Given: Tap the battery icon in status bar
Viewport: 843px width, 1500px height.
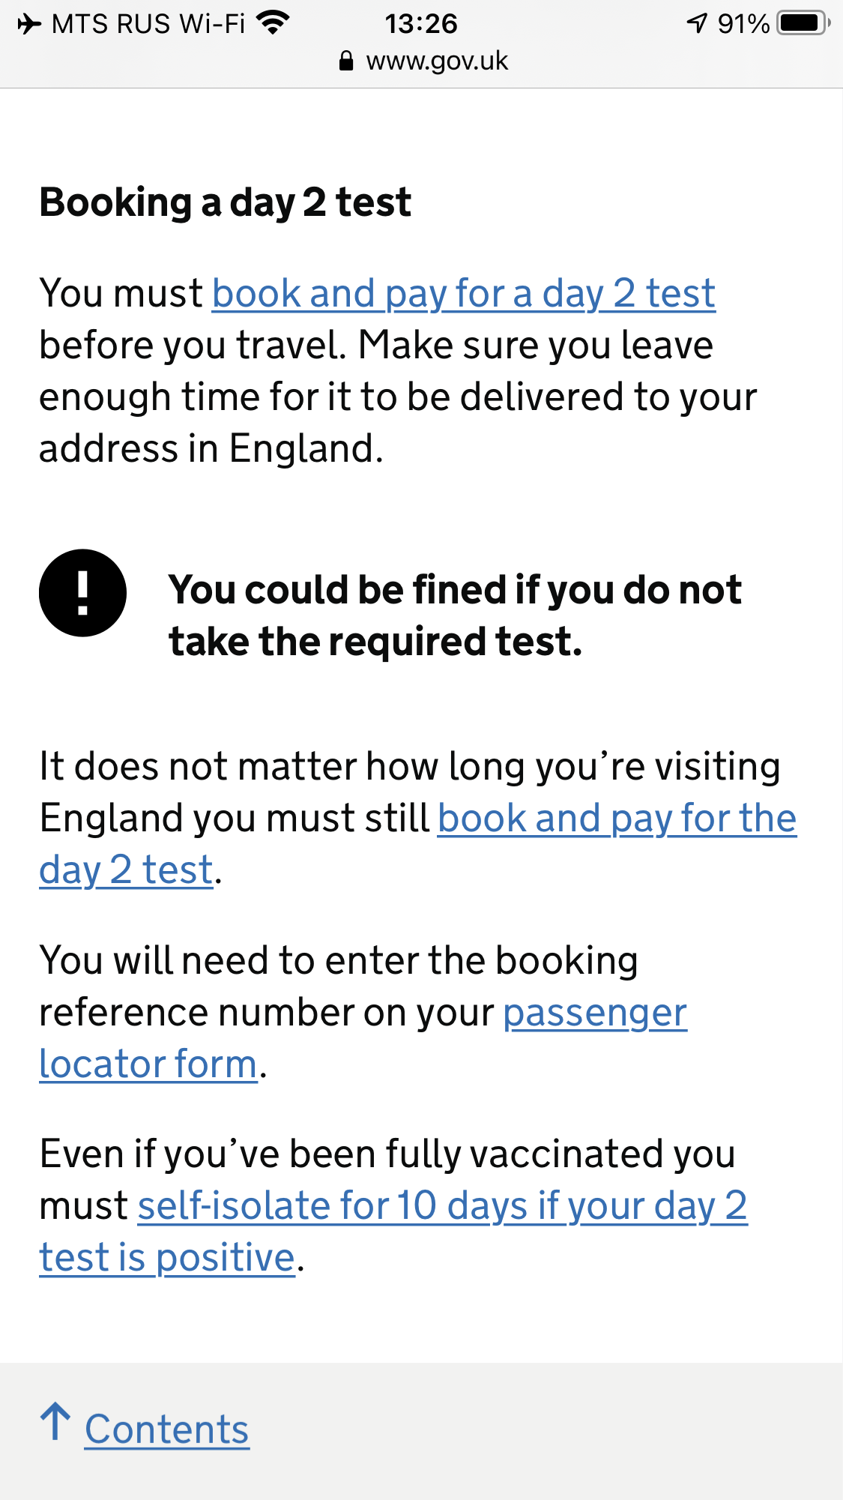Looking at the screenshot, I should click(803, 23).
